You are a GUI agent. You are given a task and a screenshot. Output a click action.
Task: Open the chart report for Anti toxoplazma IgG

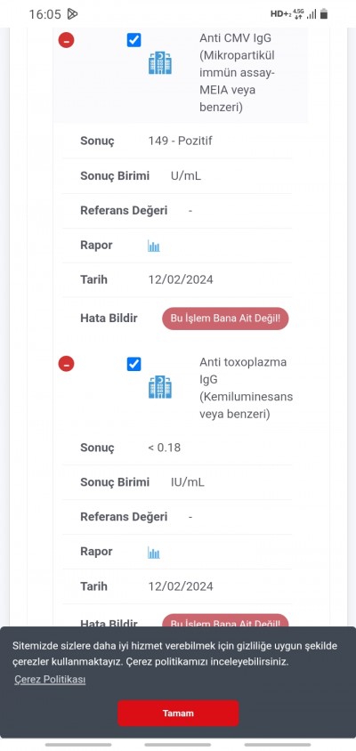click(154, 553)
